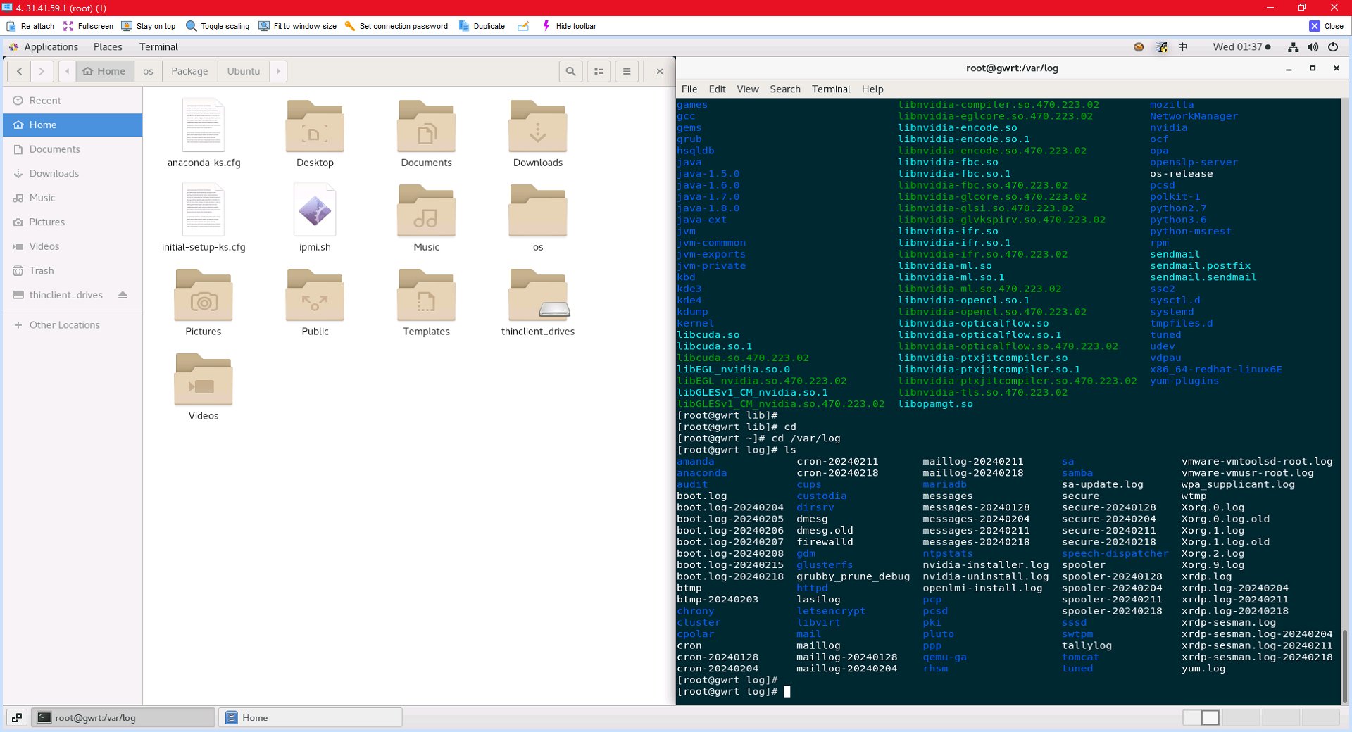1352x732 pixels.
Task: Select Downloads in the sidebar
Action: pyautogui.click(x=73, y=174)
